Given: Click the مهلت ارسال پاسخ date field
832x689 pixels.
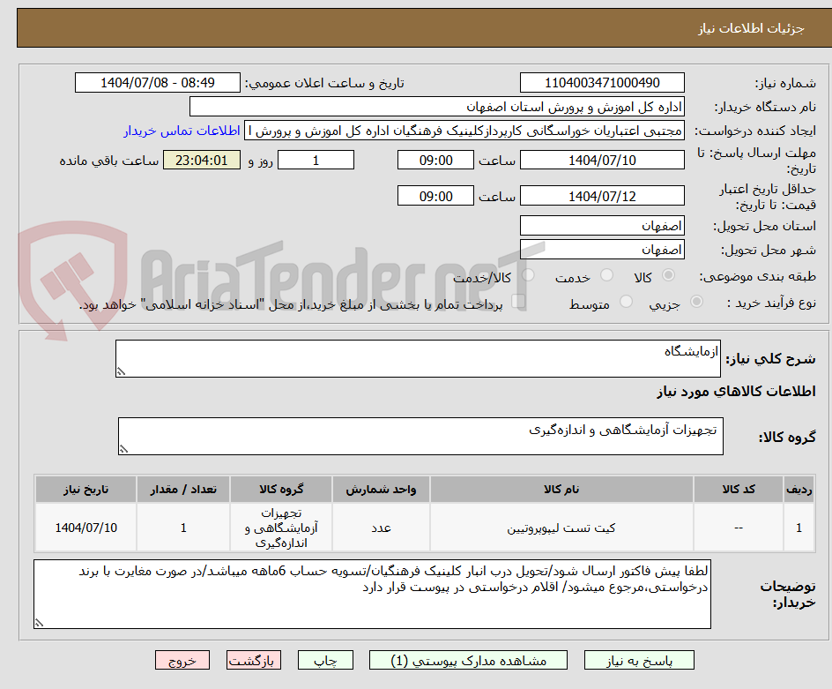Looking at the screenshot, I should tap(602, 160).
